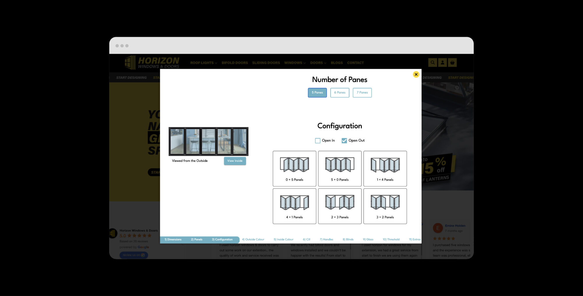Expand the Roof Lights menu
The image size is (583, 296).
point(203,63)
